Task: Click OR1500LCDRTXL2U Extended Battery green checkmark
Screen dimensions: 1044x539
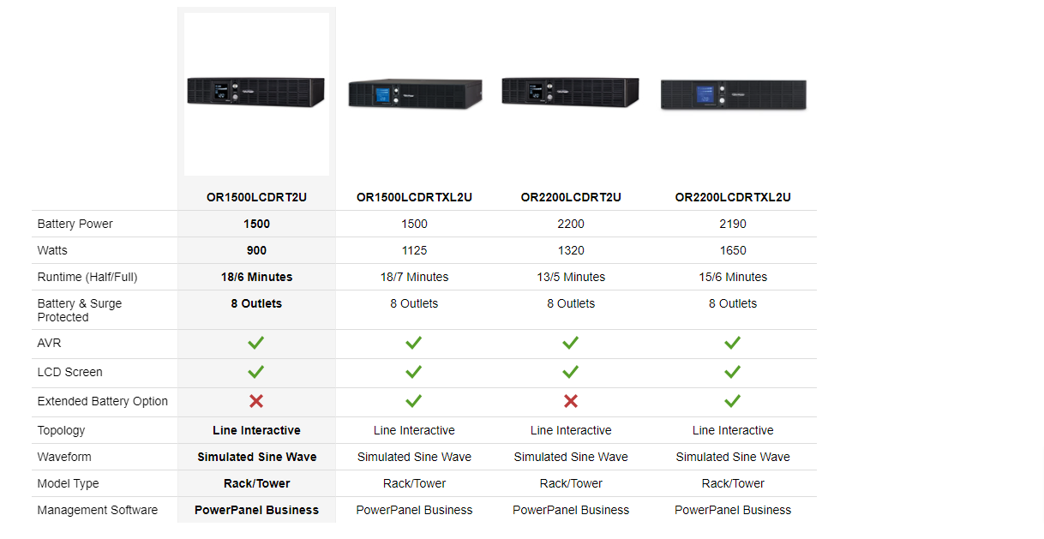Action: 414,401
